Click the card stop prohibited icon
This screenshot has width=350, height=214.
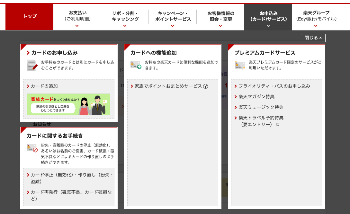(32, 148)
